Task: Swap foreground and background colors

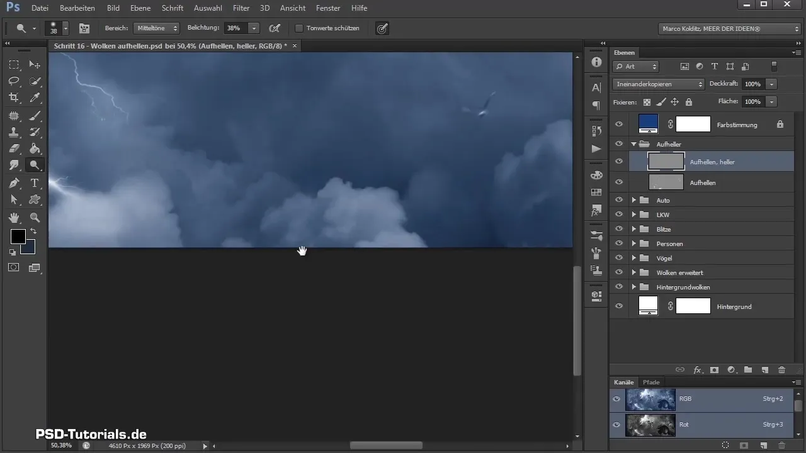Action: coord(33,232)
